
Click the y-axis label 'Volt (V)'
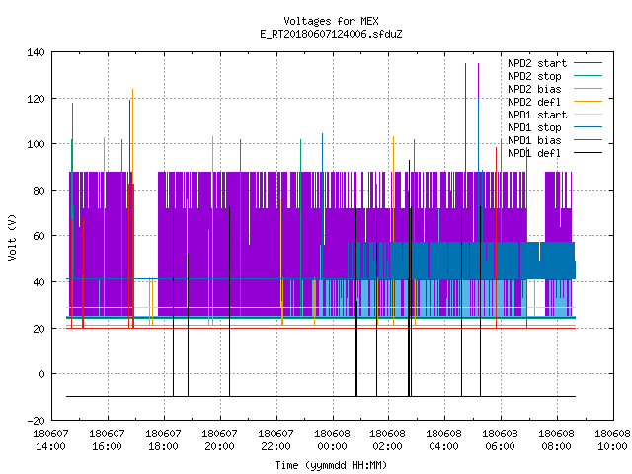[13, 237]
